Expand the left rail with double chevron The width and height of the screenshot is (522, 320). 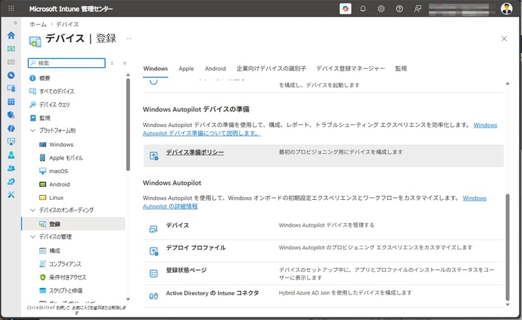coord(15,23)
